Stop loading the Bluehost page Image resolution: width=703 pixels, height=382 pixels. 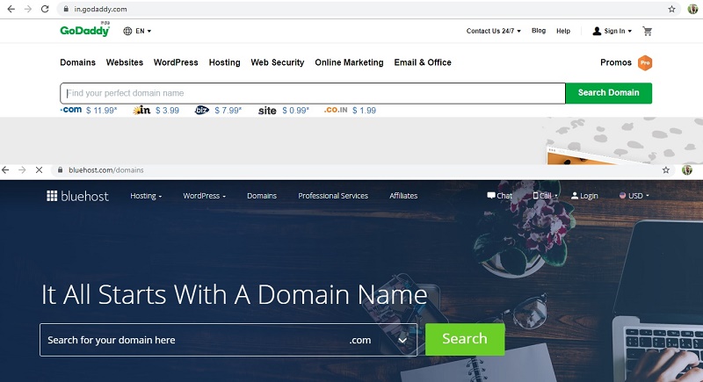(39, 170)
